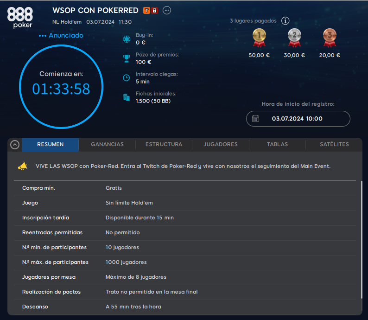Image resolution: width=368 pixels, height=320 pixels.
Task: Click the red padlock private badge
Action: (154, 10)
